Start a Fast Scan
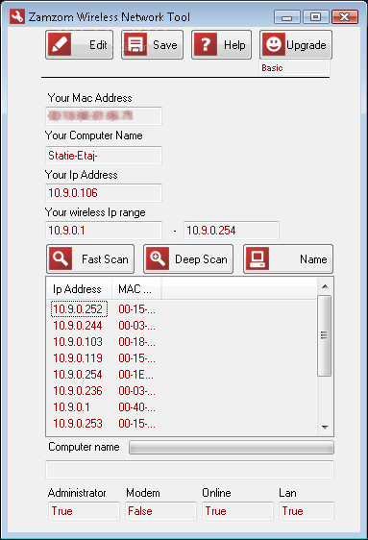This screenshot has height=540, width=368. 90,259
